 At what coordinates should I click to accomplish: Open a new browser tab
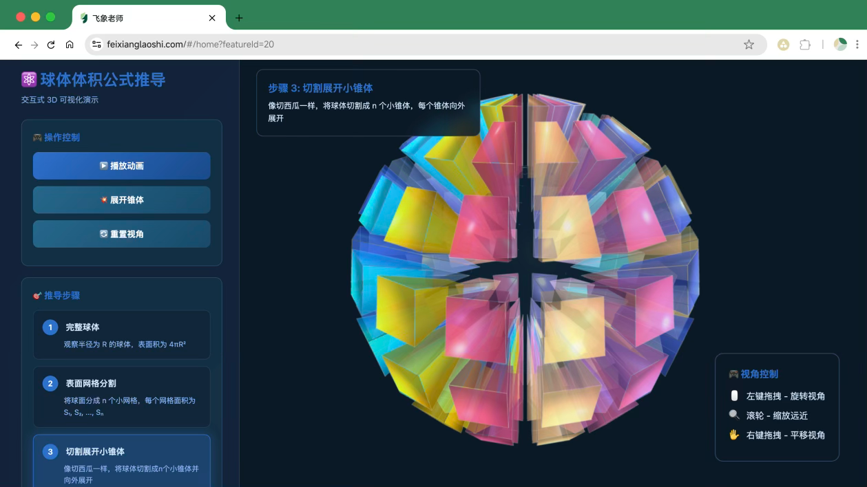239,18
